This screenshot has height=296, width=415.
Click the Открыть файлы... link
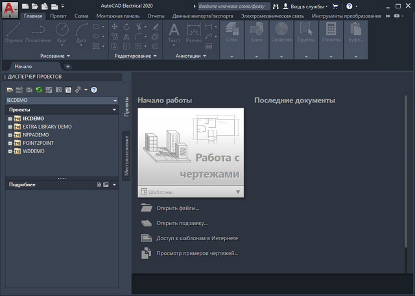pyautogui.click(x=177, y=208)
